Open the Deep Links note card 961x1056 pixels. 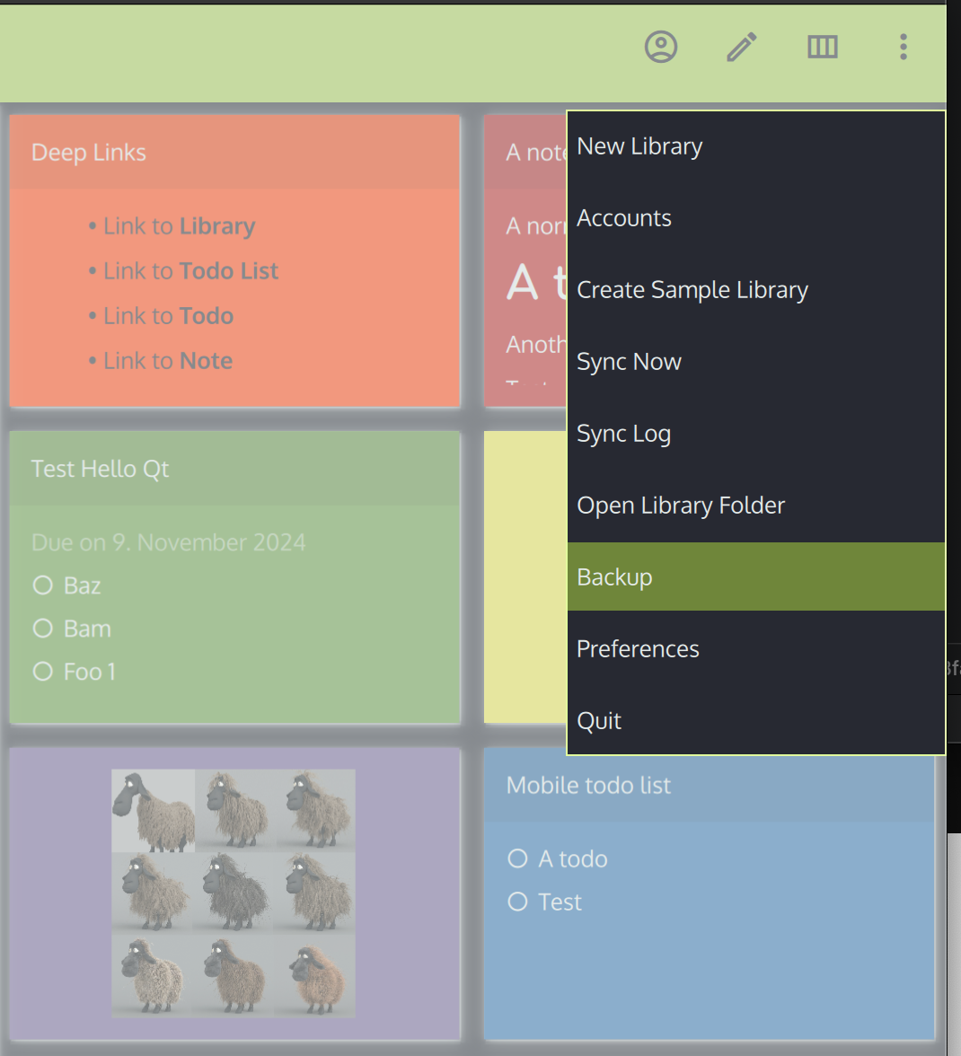pyautogui.click(x=235, y=260)
